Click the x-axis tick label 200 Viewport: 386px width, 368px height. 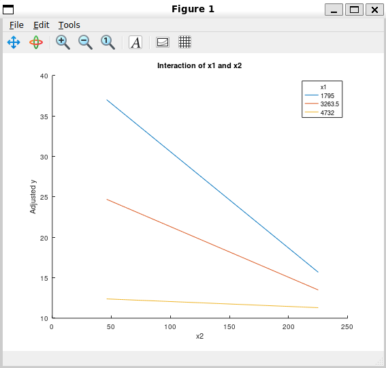coord(288,327)
